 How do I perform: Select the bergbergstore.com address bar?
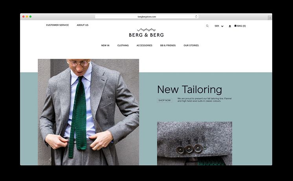(146, 16)
